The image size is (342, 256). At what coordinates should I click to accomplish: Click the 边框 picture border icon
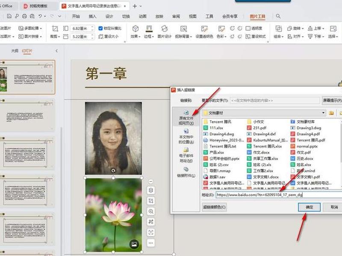(x=149, y=29)
